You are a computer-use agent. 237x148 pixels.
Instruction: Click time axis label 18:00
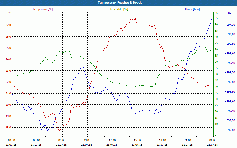click(x=162, y=140)
